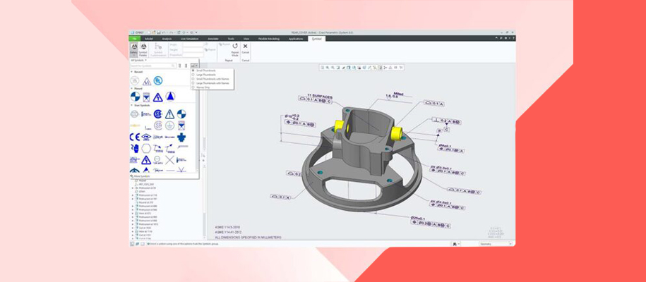Collapse the Recent symbols section
Image resolution: width=646 pixels, height=282 pixels.
click(132, 72)
